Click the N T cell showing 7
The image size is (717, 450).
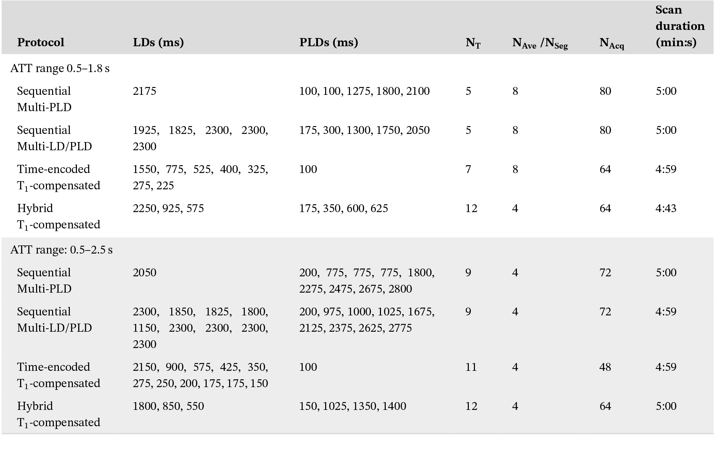pos(468,169)
